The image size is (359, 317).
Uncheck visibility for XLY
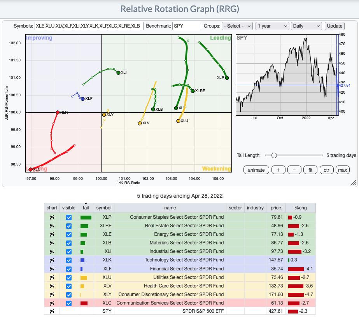[x=69, y=294]
